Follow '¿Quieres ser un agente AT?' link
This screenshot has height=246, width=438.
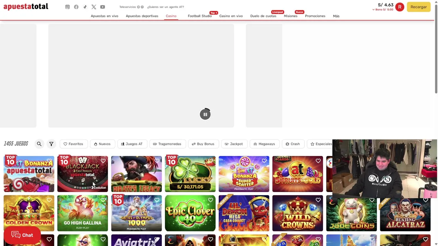pos(166,7)
